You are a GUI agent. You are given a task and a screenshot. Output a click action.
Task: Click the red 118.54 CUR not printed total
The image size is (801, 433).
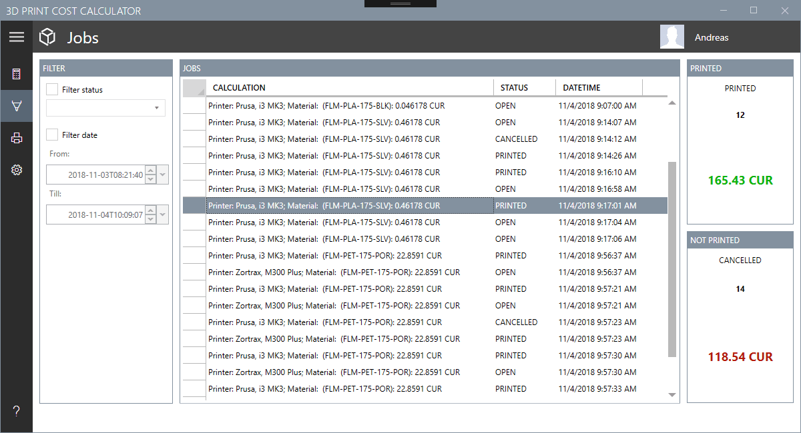tap(740, 357)
